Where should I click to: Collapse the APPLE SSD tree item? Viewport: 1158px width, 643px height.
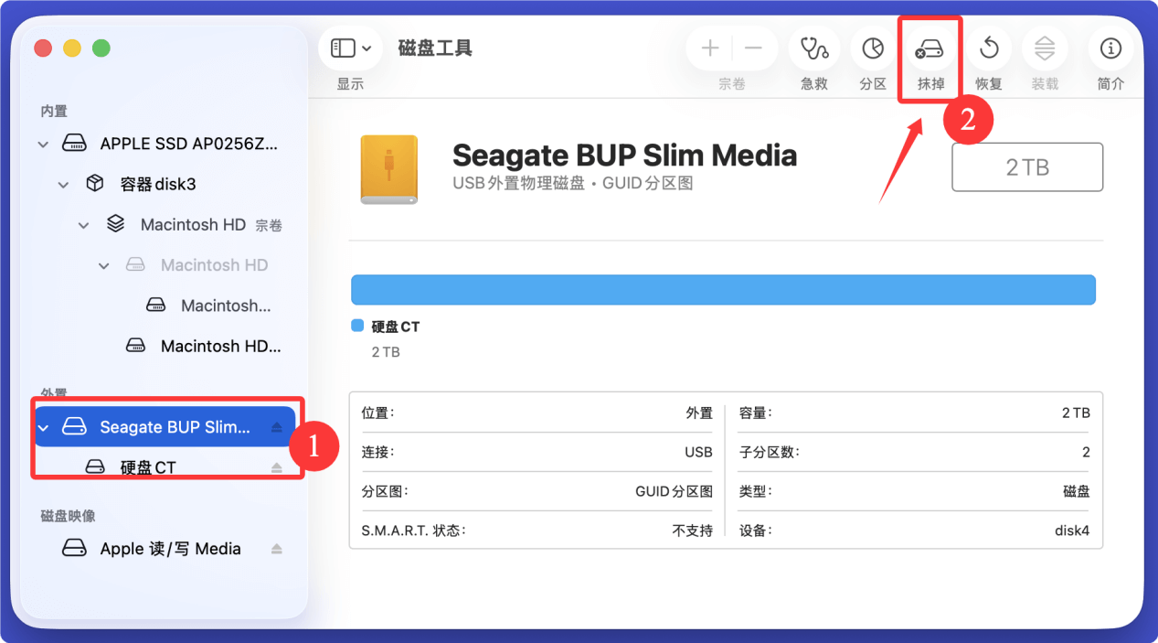(42, 143)
